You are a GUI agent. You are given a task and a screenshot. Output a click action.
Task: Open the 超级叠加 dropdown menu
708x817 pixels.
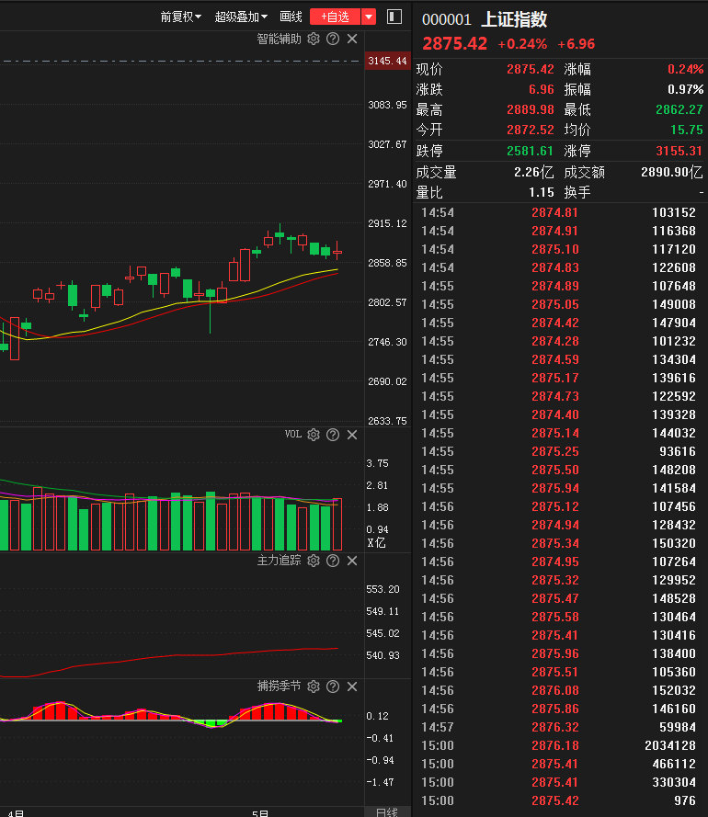(241, 17)
